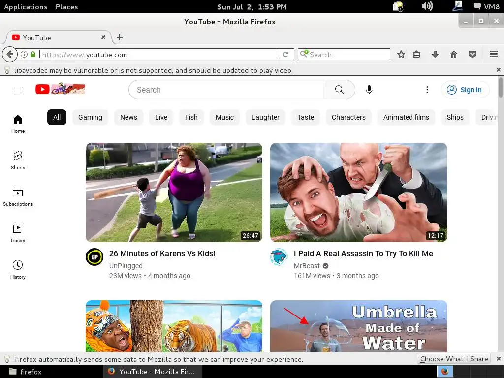Open UnPlugged channel name link
Viewport: 504px width, 378px height.
[x=126, y=266]
